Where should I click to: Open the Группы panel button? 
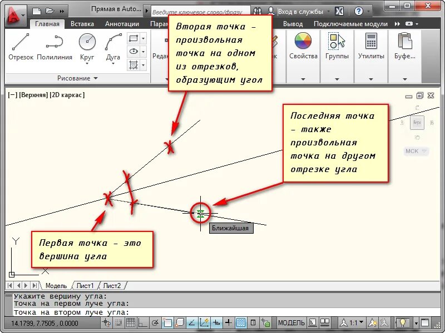(x=337, y=46)
